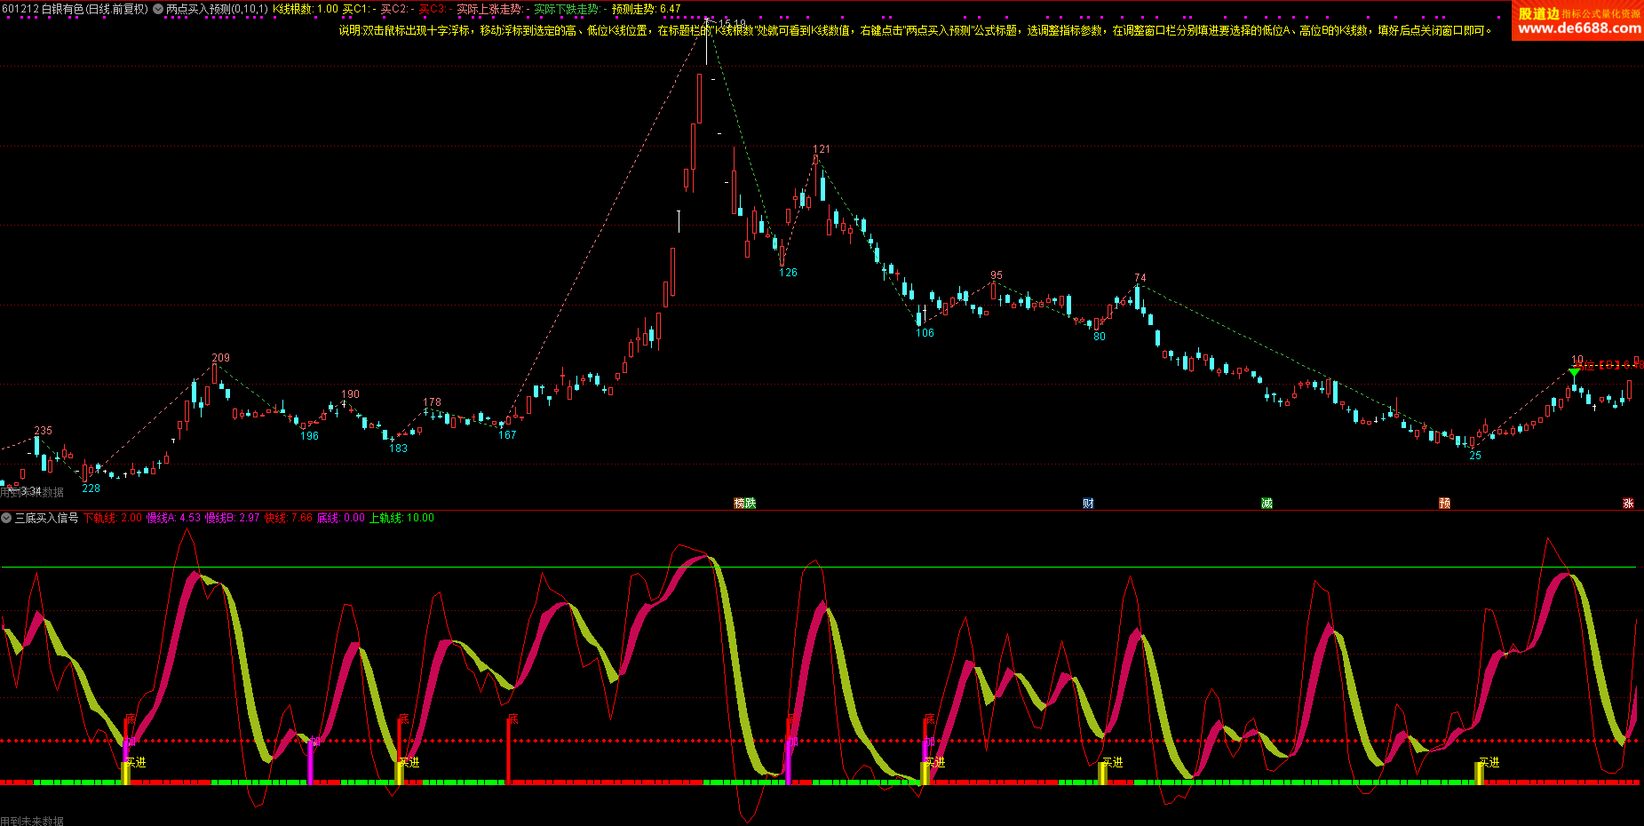Click the 财 financial info marker

pyautogui.click(x=1088, y=503)
